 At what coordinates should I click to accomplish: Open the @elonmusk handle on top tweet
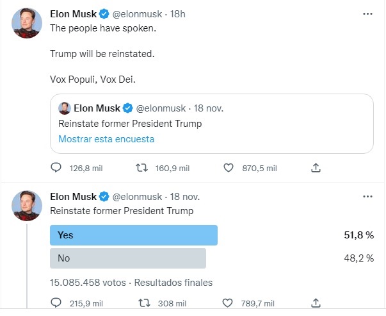137,14
